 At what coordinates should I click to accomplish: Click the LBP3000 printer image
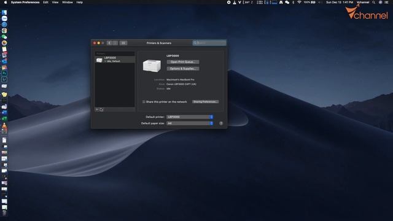(152, 66)
